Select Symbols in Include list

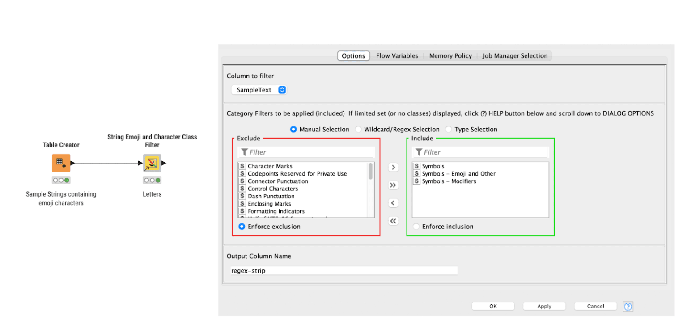click(x=433, y=166)
